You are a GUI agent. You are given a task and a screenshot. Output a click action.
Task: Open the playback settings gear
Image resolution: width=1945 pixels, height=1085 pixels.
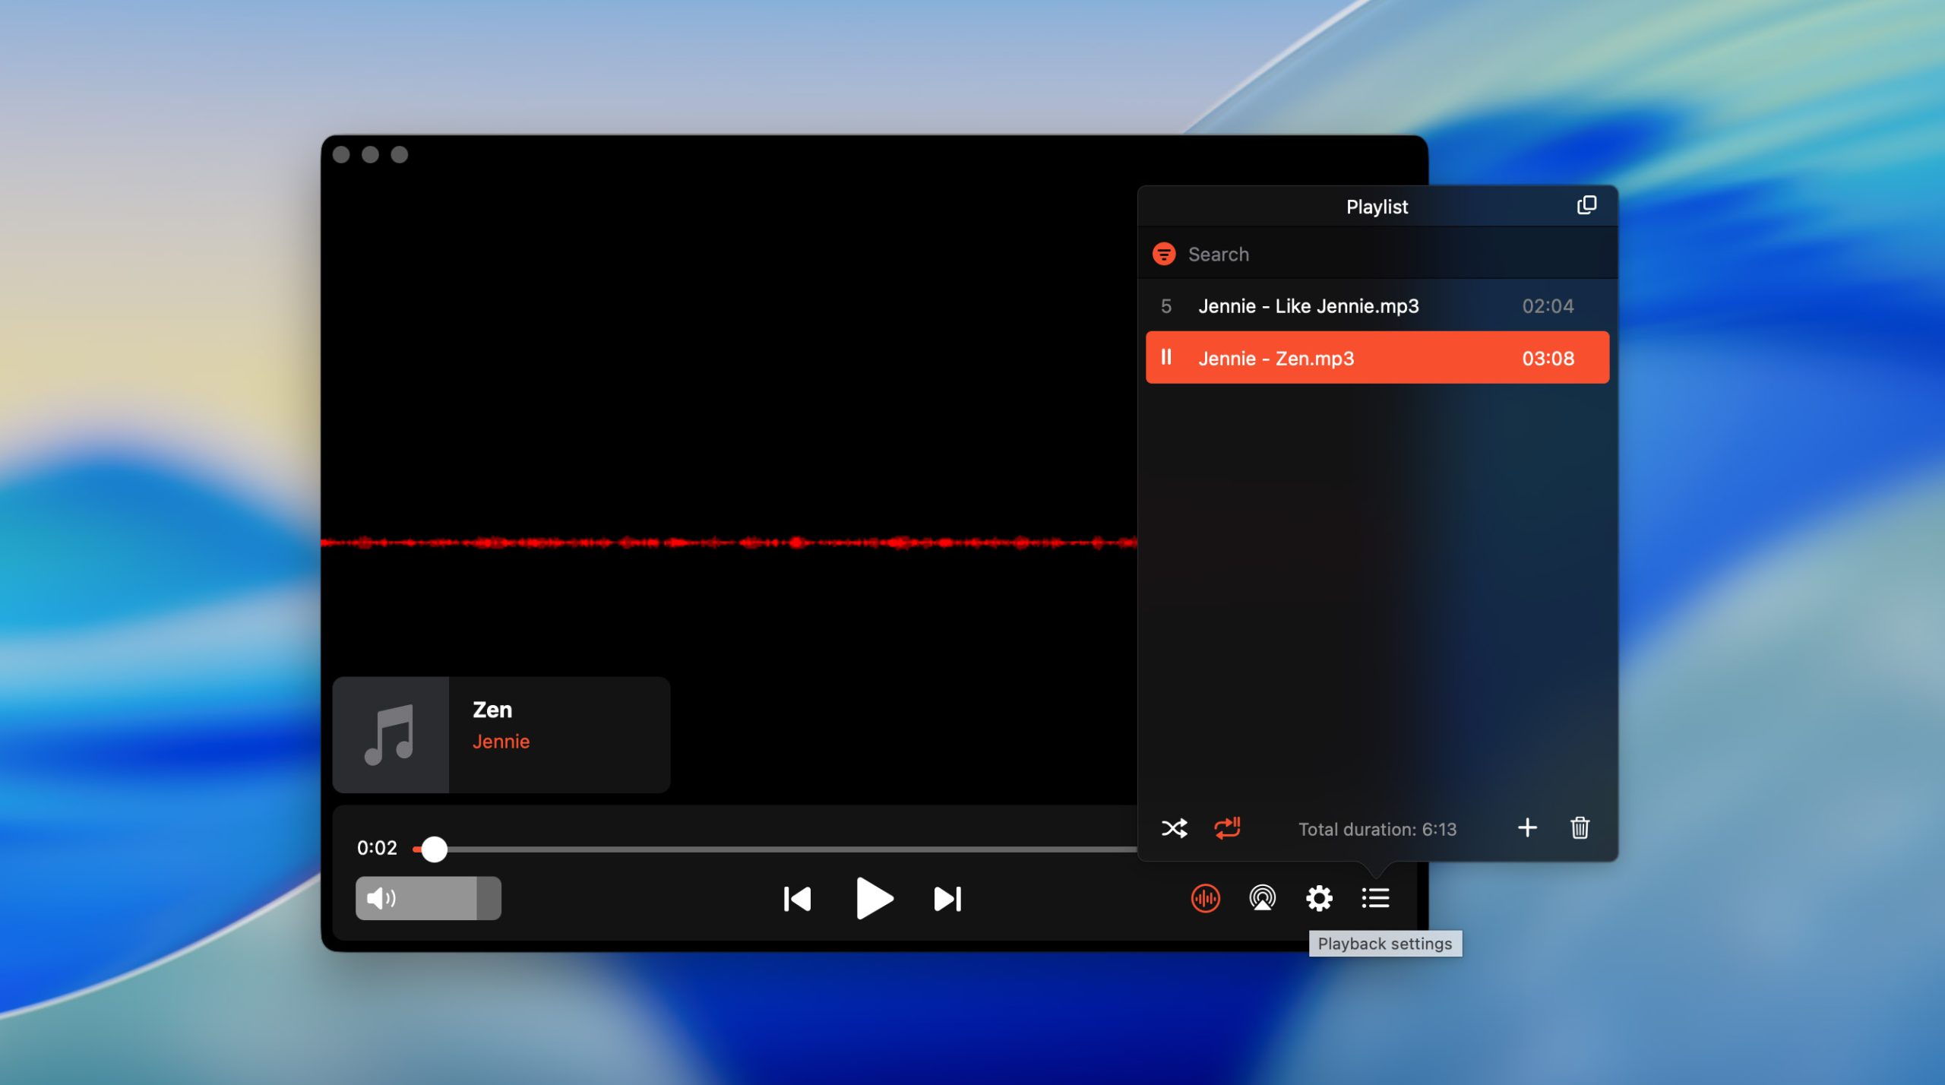pos(1318,898)
